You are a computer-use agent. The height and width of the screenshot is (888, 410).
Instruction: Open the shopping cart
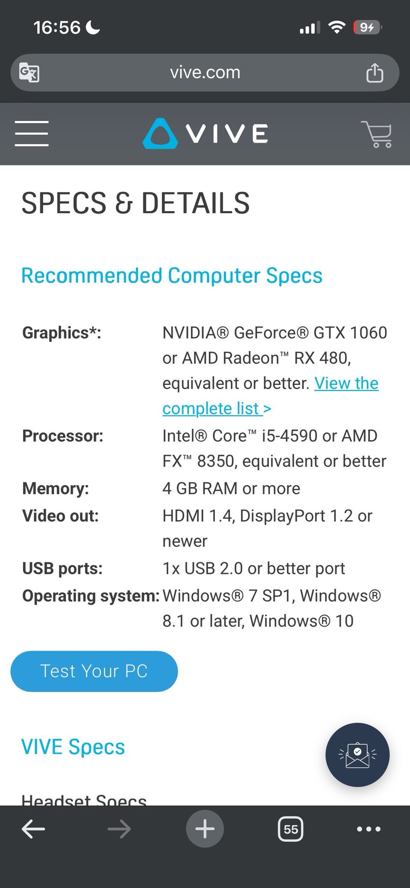[376, 134]
